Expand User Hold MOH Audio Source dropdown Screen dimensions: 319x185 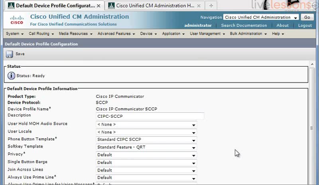(146, 124)
